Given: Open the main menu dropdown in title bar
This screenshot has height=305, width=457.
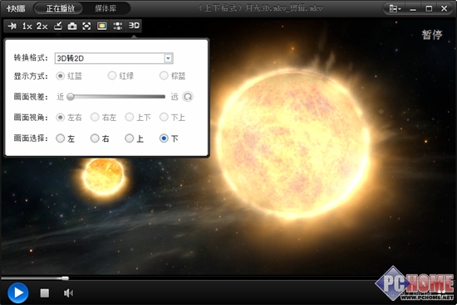Looking at the screenshot, I should tap(396, 9).
